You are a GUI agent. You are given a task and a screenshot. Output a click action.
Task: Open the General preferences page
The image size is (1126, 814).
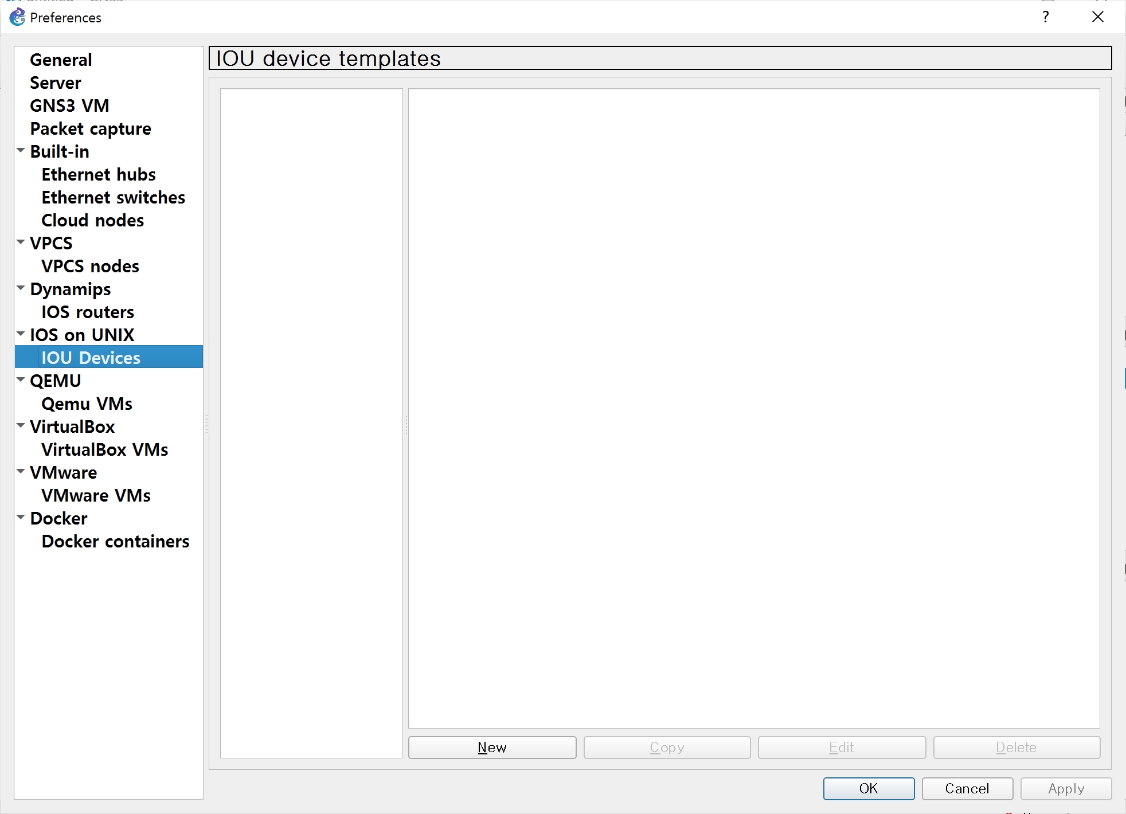pos(61,60)
